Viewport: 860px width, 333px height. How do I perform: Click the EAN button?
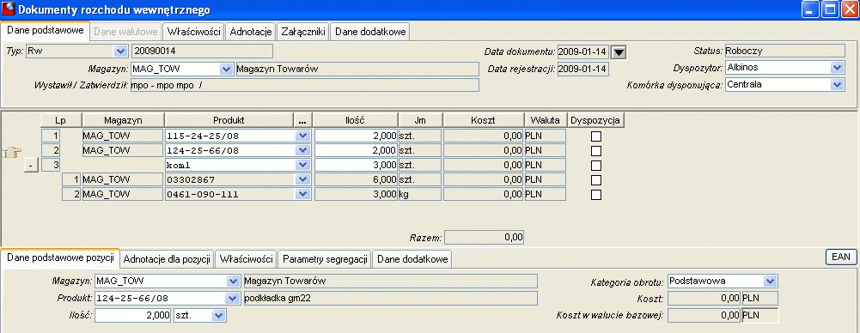(841, 257)
